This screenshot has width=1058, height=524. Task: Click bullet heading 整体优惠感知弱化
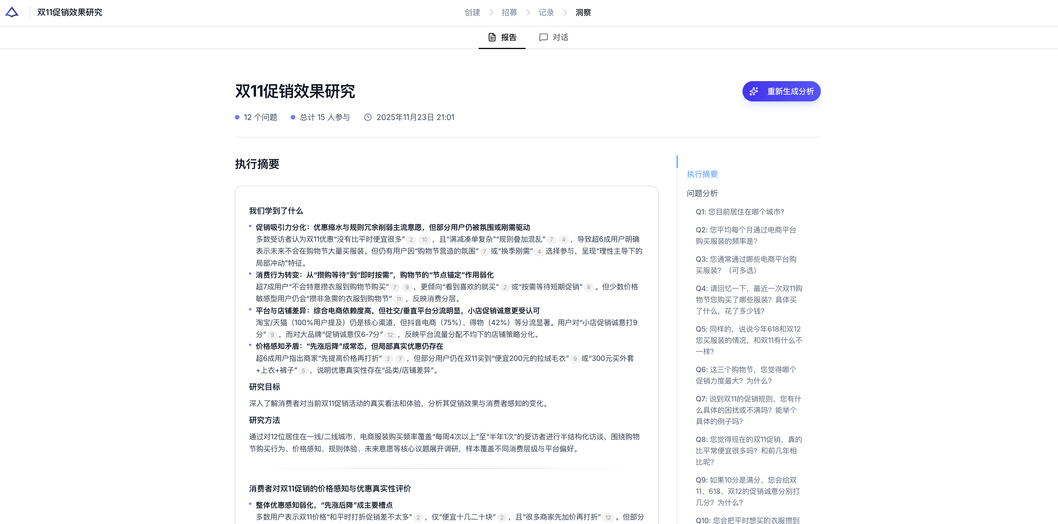[324, 505]
